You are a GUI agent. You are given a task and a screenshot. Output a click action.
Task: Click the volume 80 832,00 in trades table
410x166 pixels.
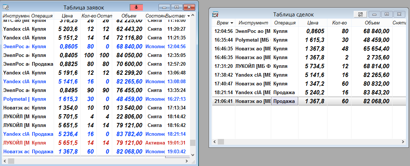pyautogui.click(x=376, y=84)
